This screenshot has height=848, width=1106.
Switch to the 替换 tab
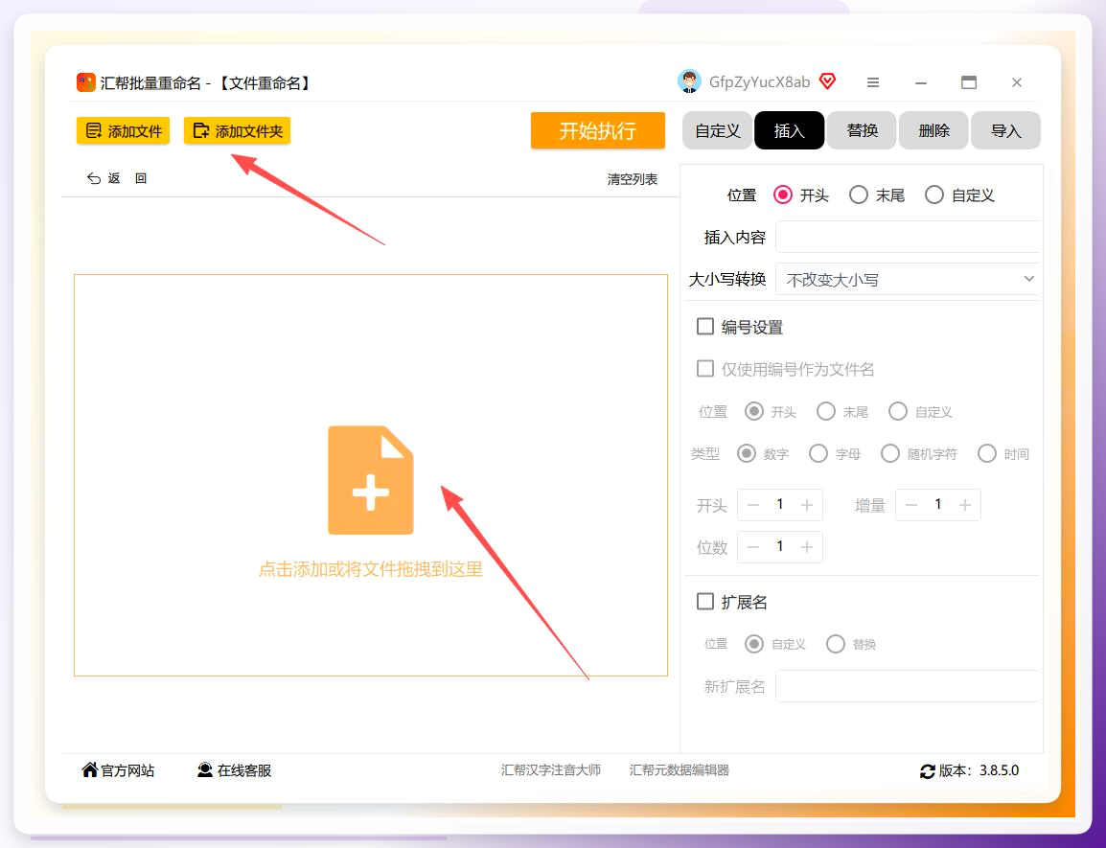point(862,130)
